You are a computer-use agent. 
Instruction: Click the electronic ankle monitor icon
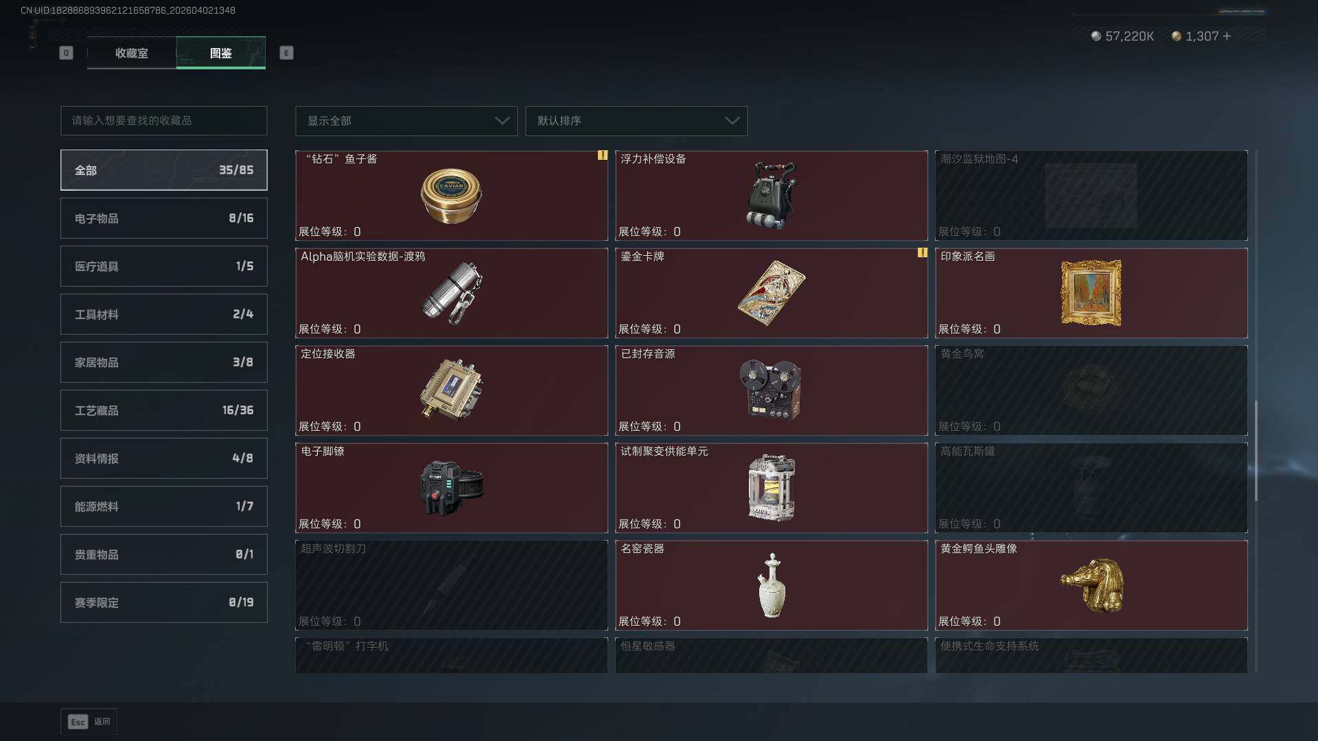pyautogui.click(x=452, y=488)
